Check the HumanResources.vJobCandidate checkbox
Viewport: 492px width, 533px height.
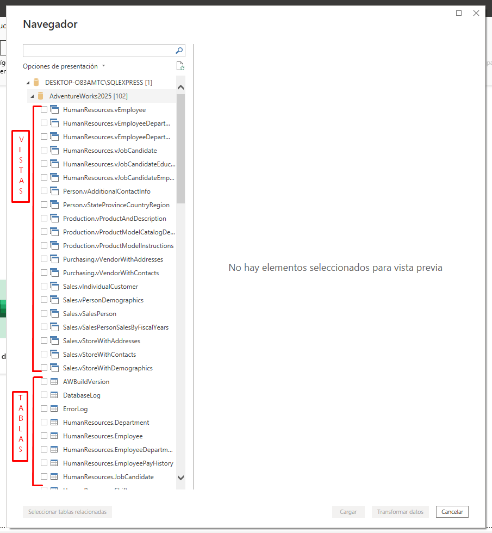pos(44,151)
